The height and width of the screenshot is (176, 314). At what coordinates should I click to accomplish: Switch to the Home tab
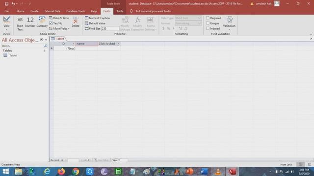tap(21, 11)
